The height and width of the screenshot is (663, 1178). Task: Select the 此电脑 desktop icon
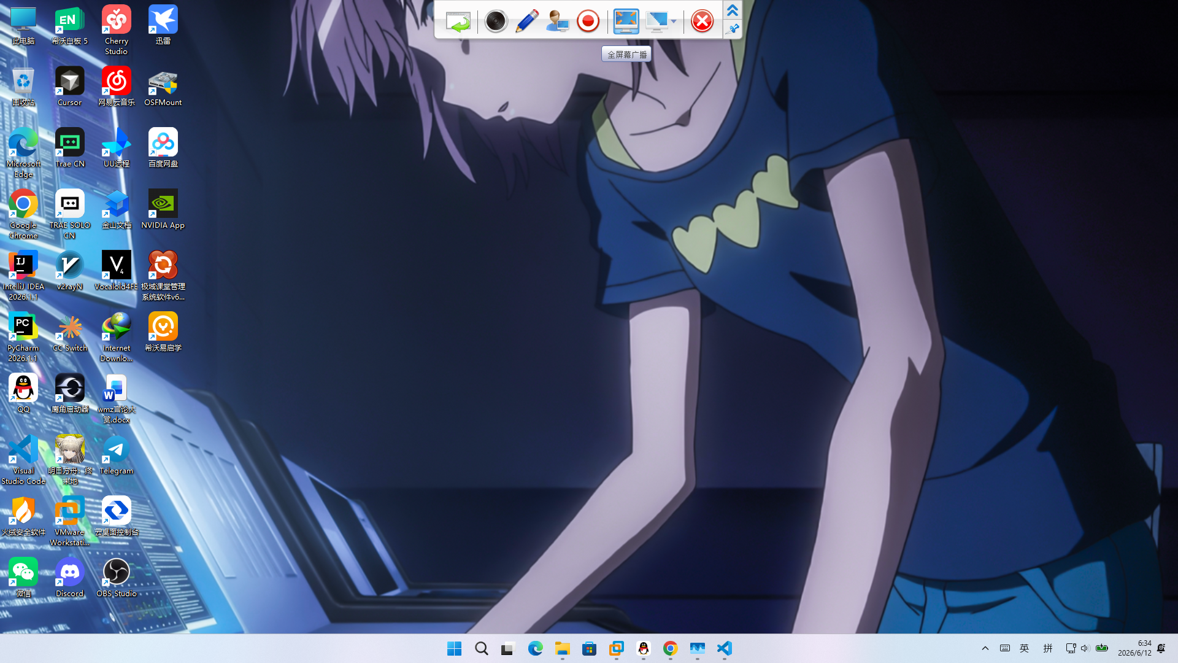(x=23, y=26)
